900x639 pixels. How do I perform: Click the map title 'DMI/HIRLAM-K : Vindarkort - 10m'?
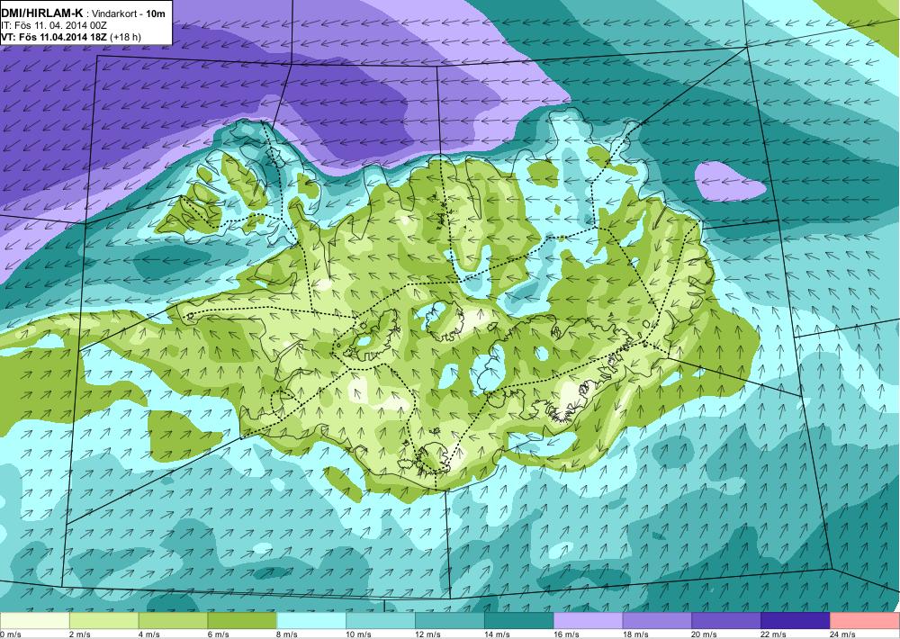[83, 14]
